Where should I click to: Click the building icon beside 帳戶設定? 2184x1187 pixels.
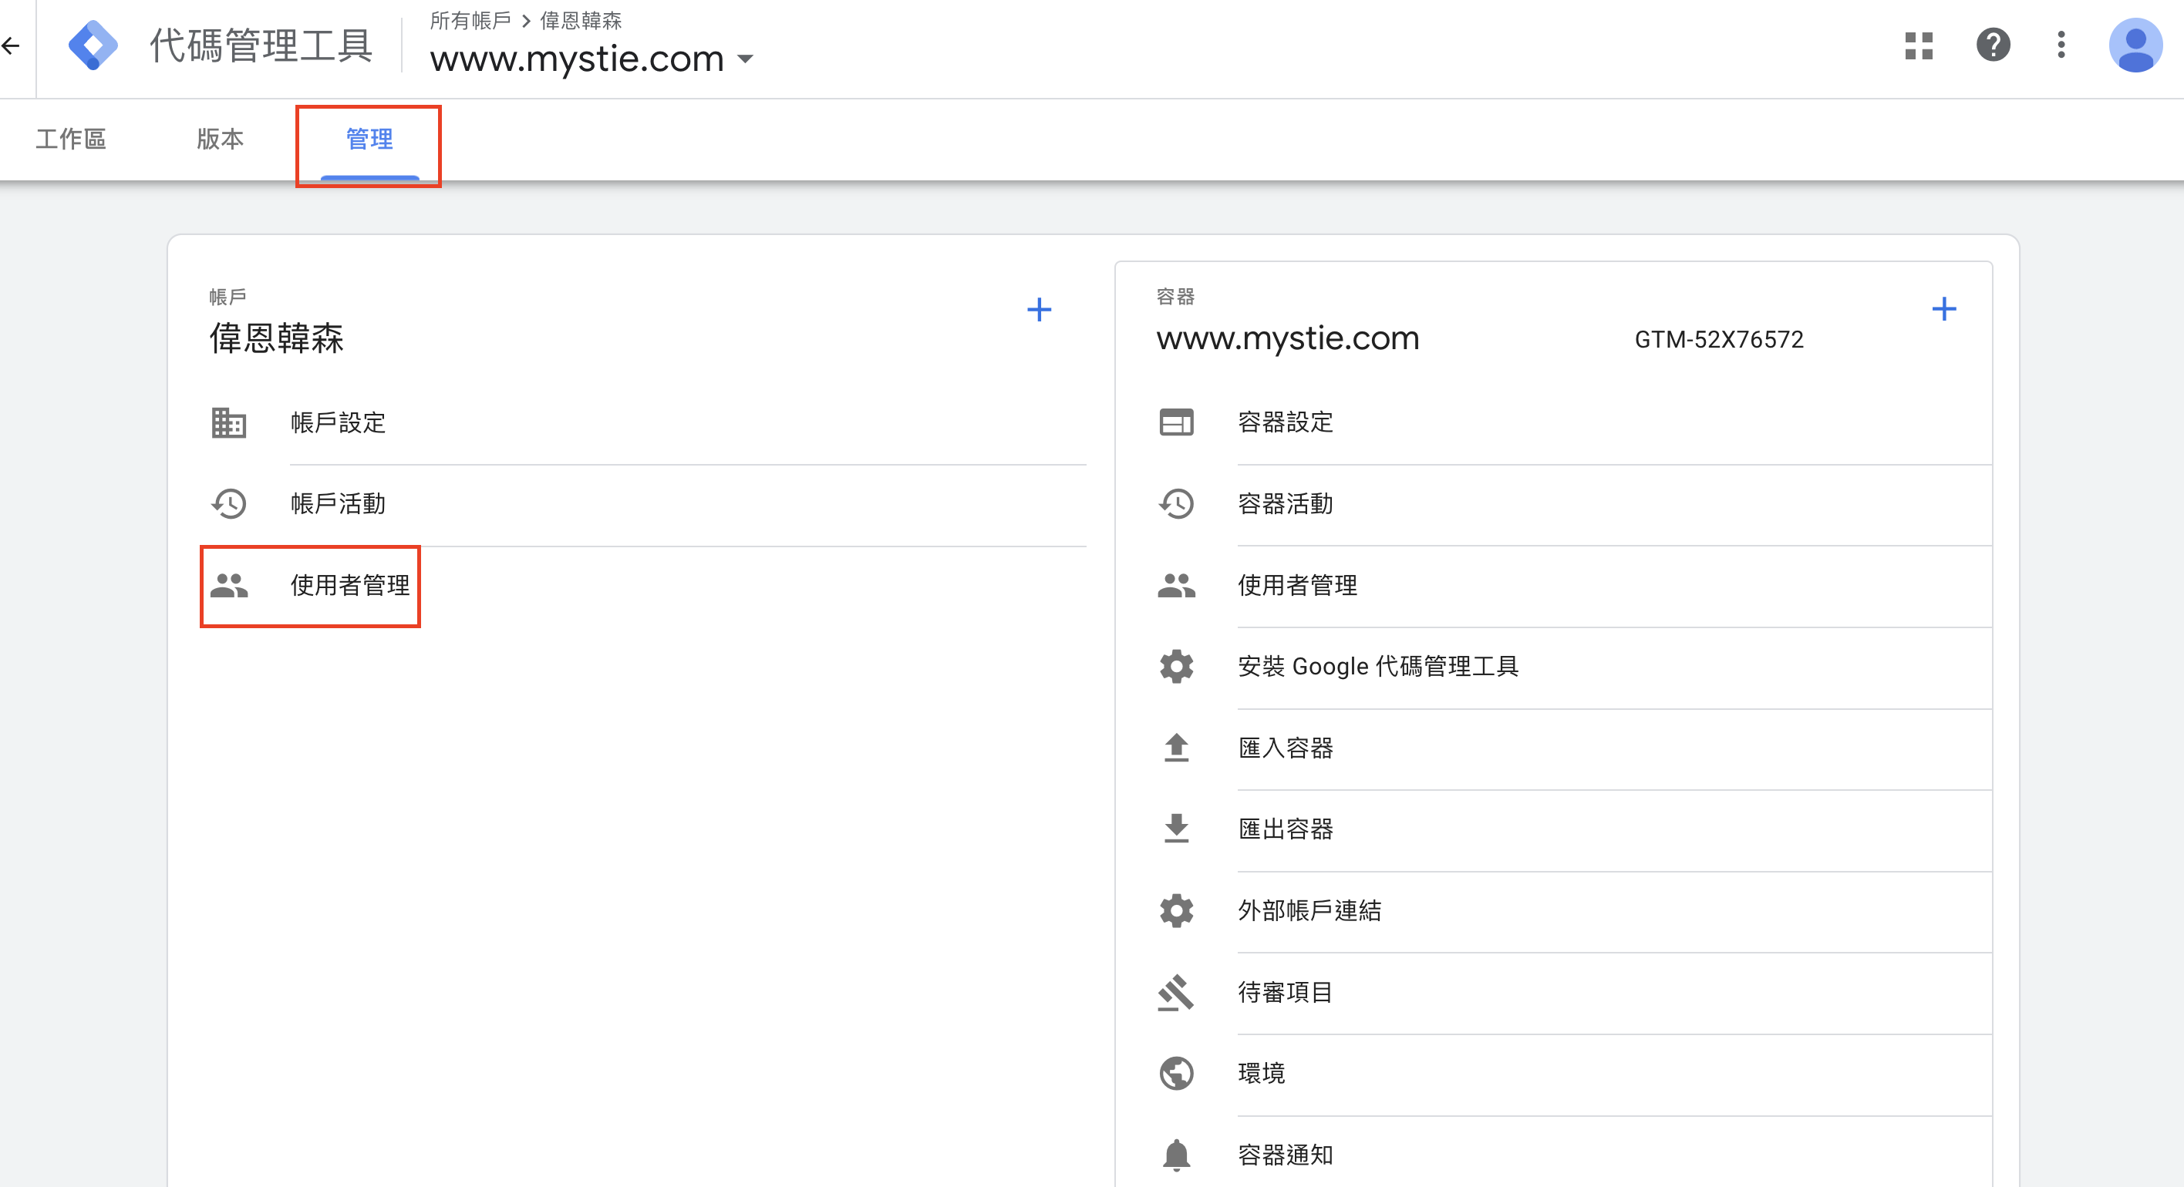point(228,422)
